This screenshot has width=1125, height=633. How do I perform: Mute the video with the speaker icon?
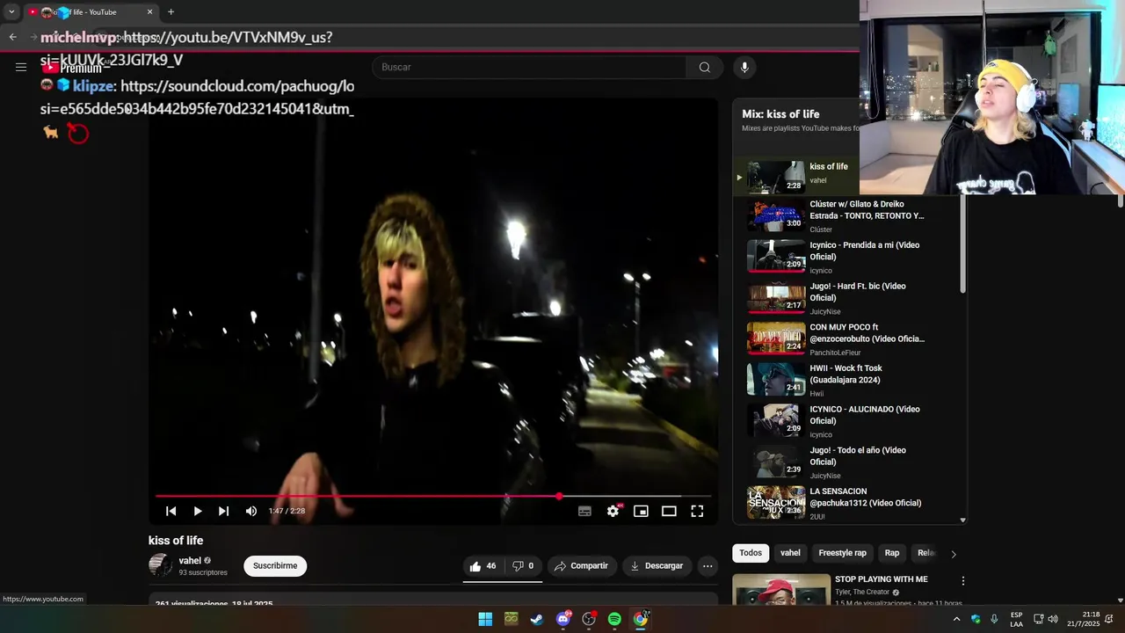251,511
